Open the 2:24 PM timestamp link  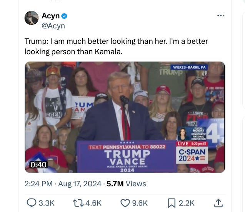click(38, 184)
